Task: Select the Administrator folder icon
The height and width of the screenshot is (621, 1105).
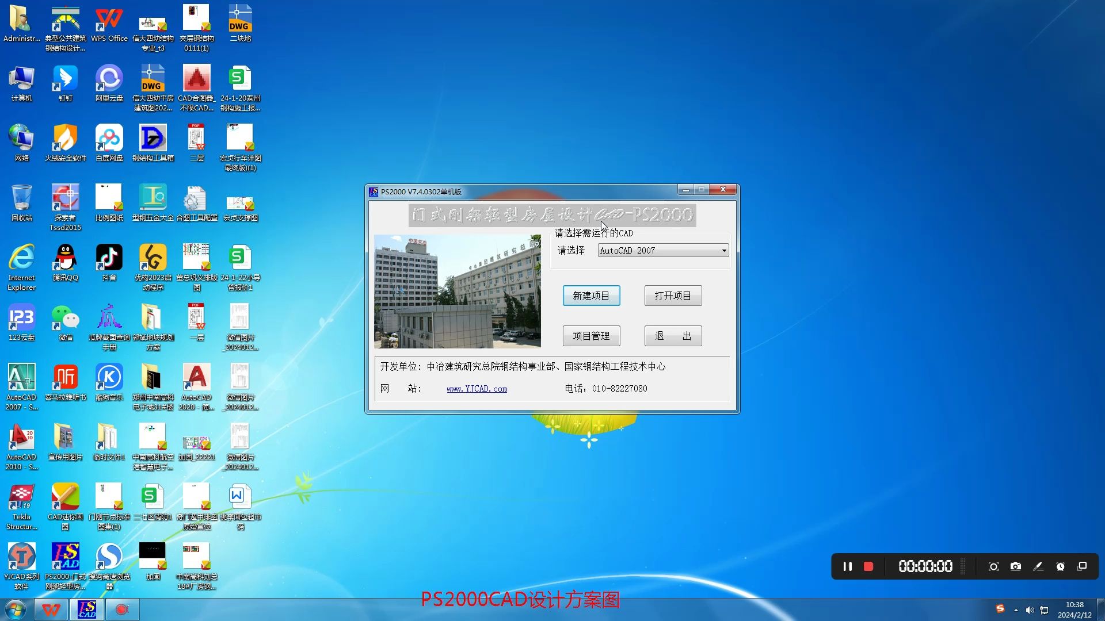Action: click(22, 24)
